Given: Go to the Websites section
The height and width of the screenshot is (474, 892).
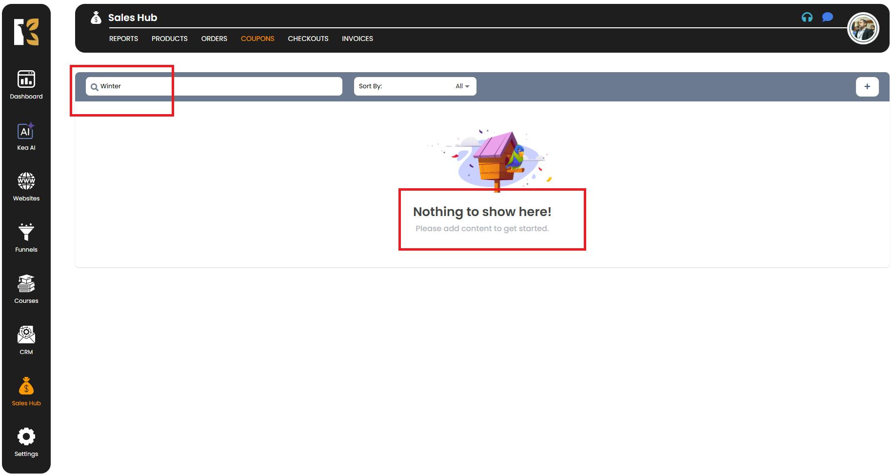Looking at the screenshot, I should pyautogui.click(x=26, y=187).
